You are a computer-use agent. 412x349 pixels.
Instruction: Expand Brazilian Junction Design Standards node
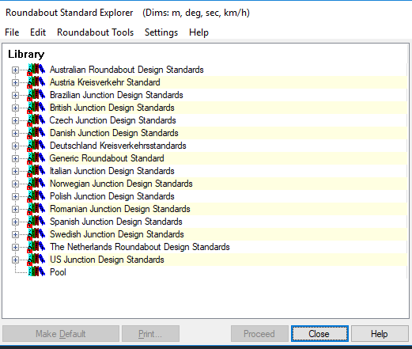pyautogui.click(x=15, y=95)
